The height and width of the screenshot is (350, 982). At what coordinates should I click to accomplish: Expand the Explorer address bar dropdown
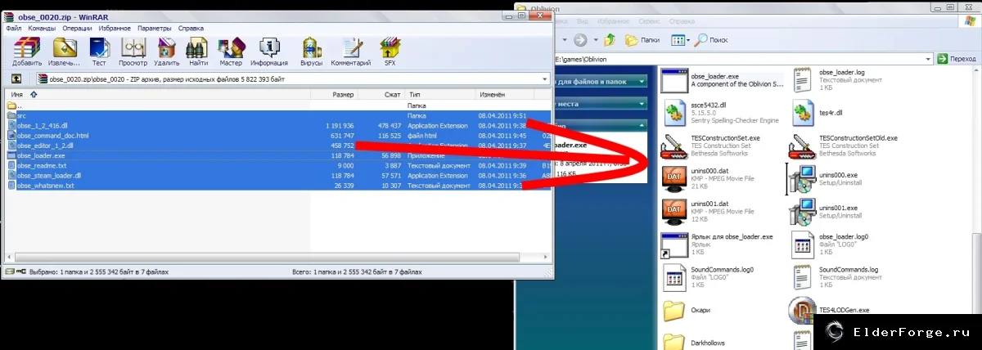point(929,59)
